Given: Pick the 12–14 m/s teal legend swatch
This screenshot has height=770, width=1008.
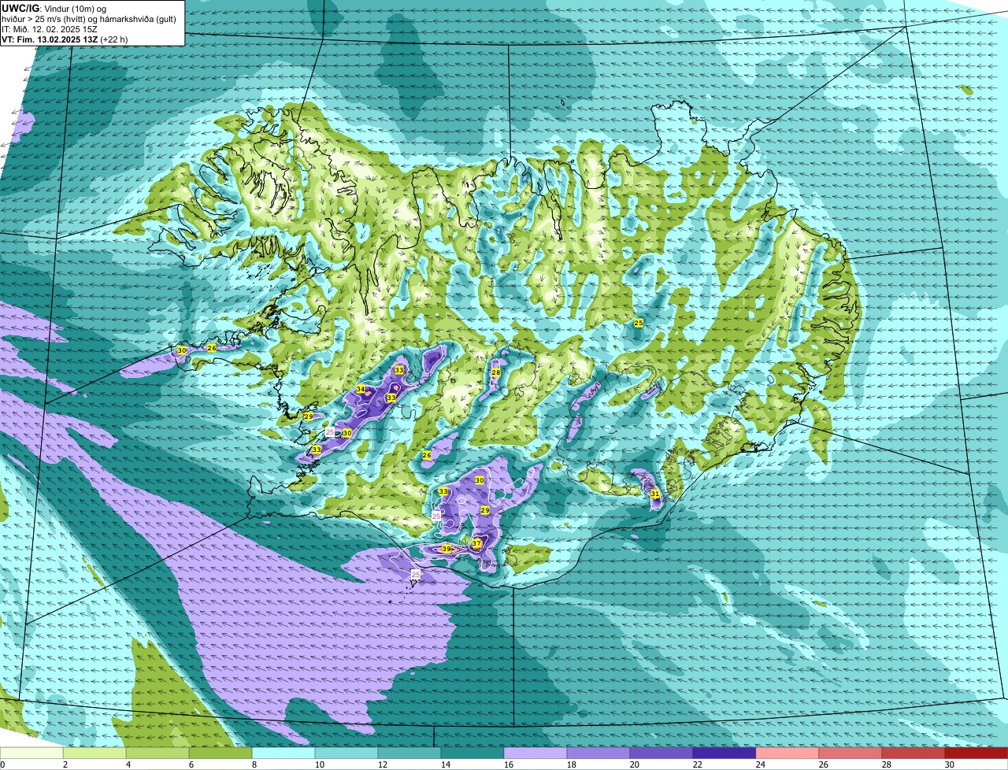Looking at the screenshot, I should coord(409,753).
